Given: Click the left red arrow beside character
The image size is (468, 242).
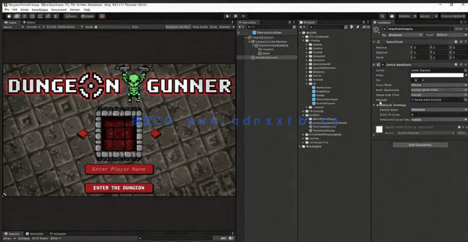Looking at the screenshot, I should tap(82, 134).
